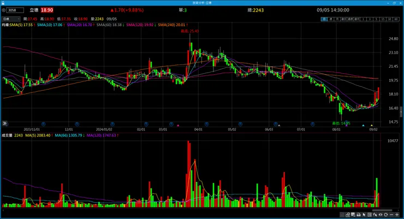The width and height of the screenshot is (404, 219).
Task: Click the 24.80 price axis label
Action: (x=394, y=39)
